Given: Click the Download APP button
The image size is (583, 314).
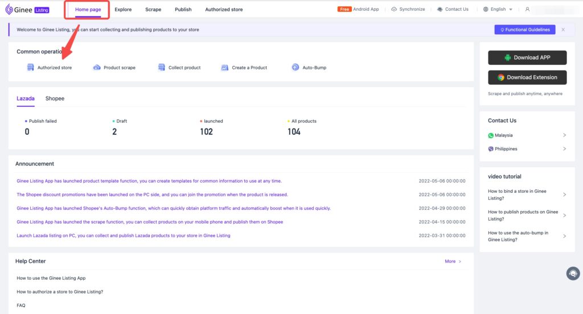Looking at the screenshot, I should coord(527,57).
